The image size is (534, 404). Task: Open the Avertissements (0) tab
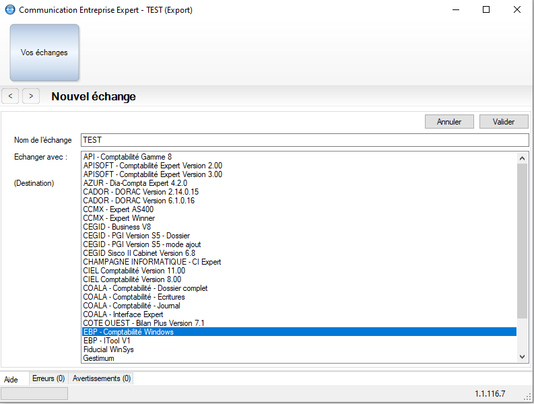(102, 378)
